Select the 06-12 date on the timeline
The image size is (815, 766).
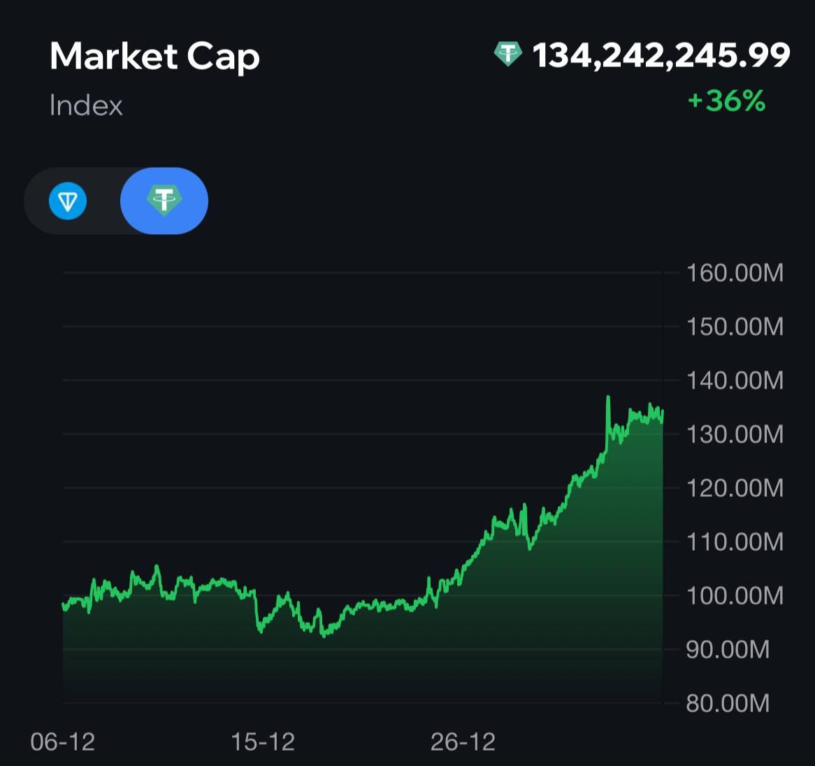[63, 742]
